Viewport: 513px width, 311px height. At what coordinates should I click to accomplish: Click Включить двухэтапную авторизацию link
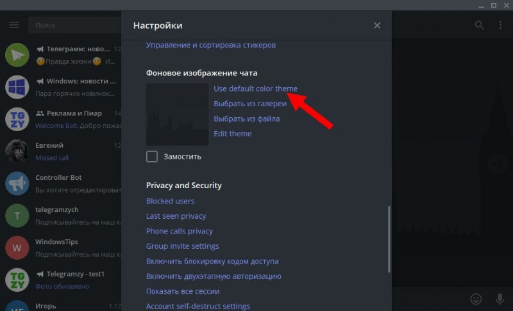(214, 276)
